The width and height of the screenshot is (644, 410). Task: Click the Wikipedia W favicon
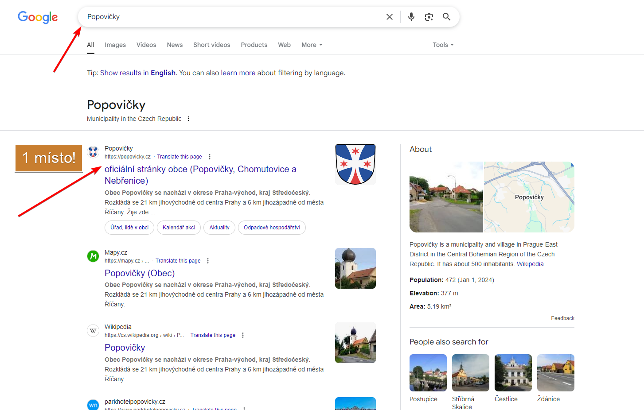click(93, 331)
